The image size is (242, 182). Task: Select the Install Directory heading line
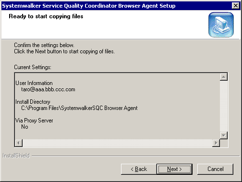(33, 102)
